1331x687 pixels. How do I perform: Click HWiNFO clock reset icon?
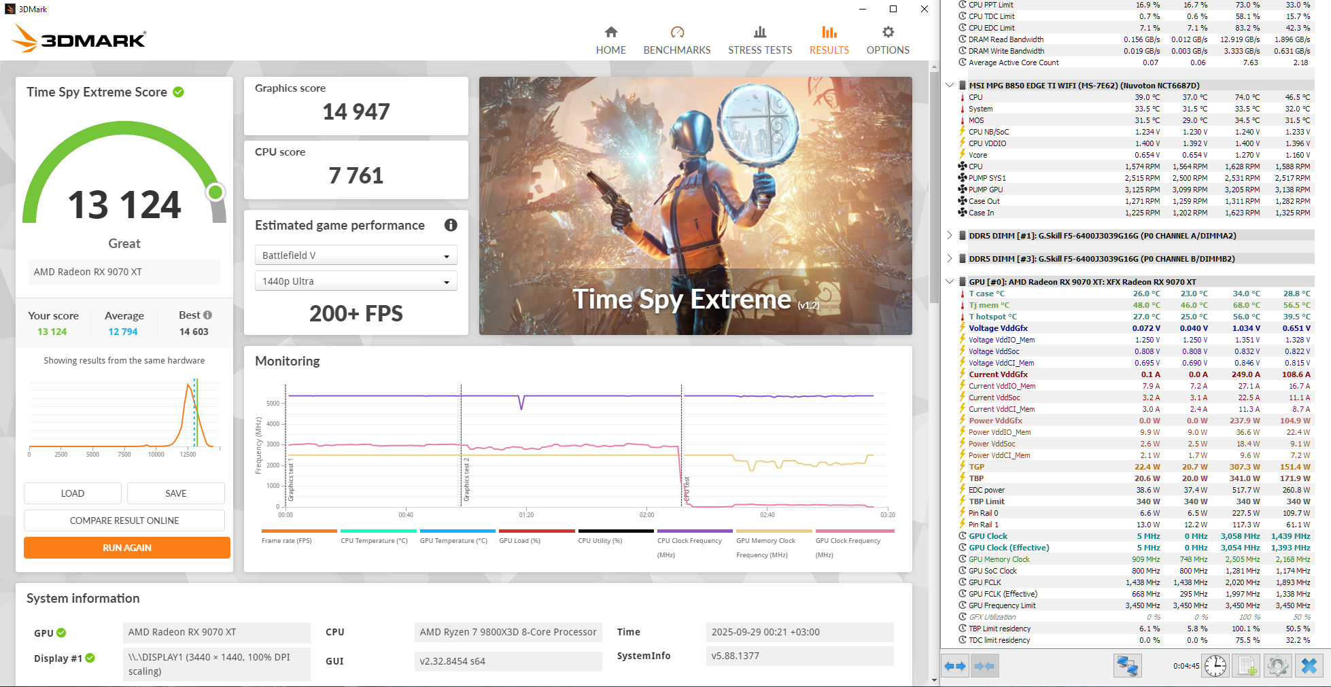pyautogui.click(x=1215, y=666)
